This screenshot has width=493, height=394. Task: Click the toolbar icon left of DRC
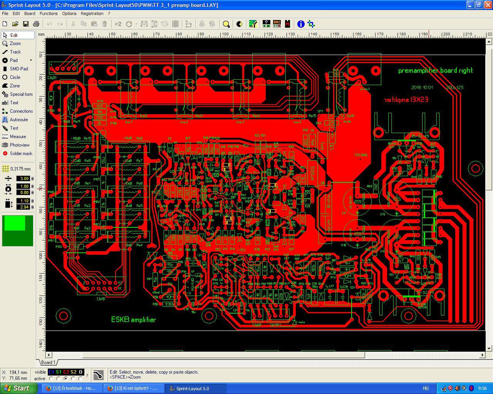point(266,24)
